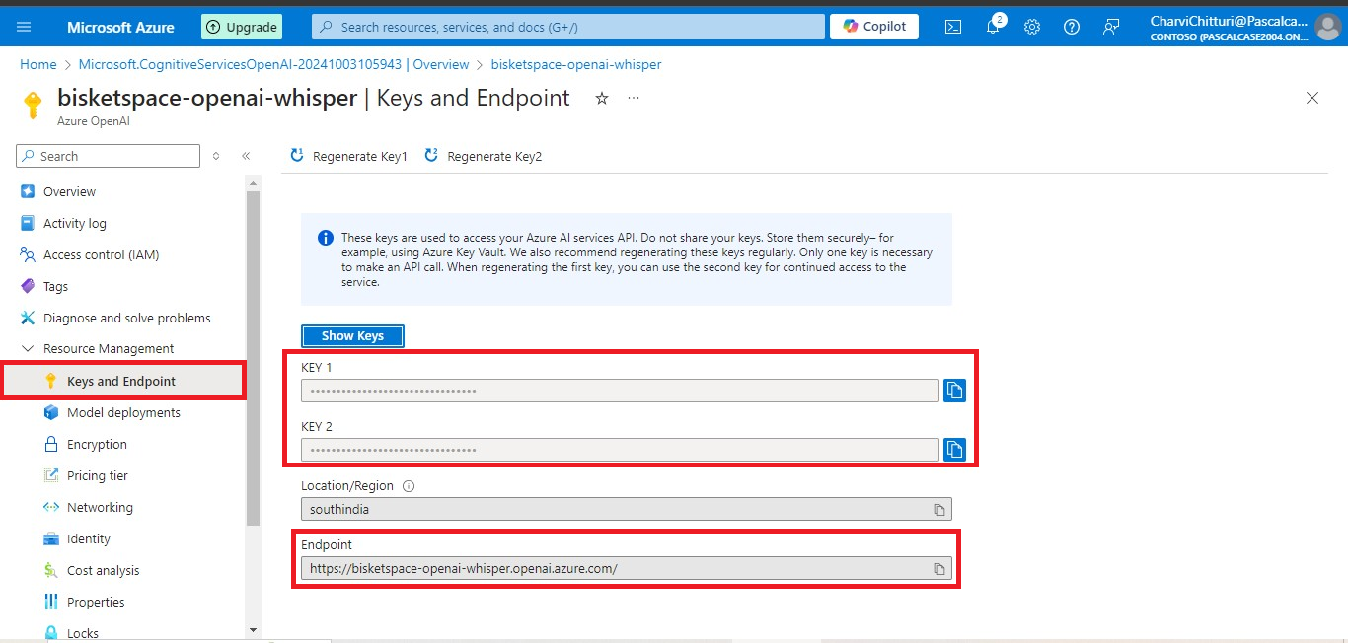
Task: Open the hamburger portal menu
Action: (25, 27)
